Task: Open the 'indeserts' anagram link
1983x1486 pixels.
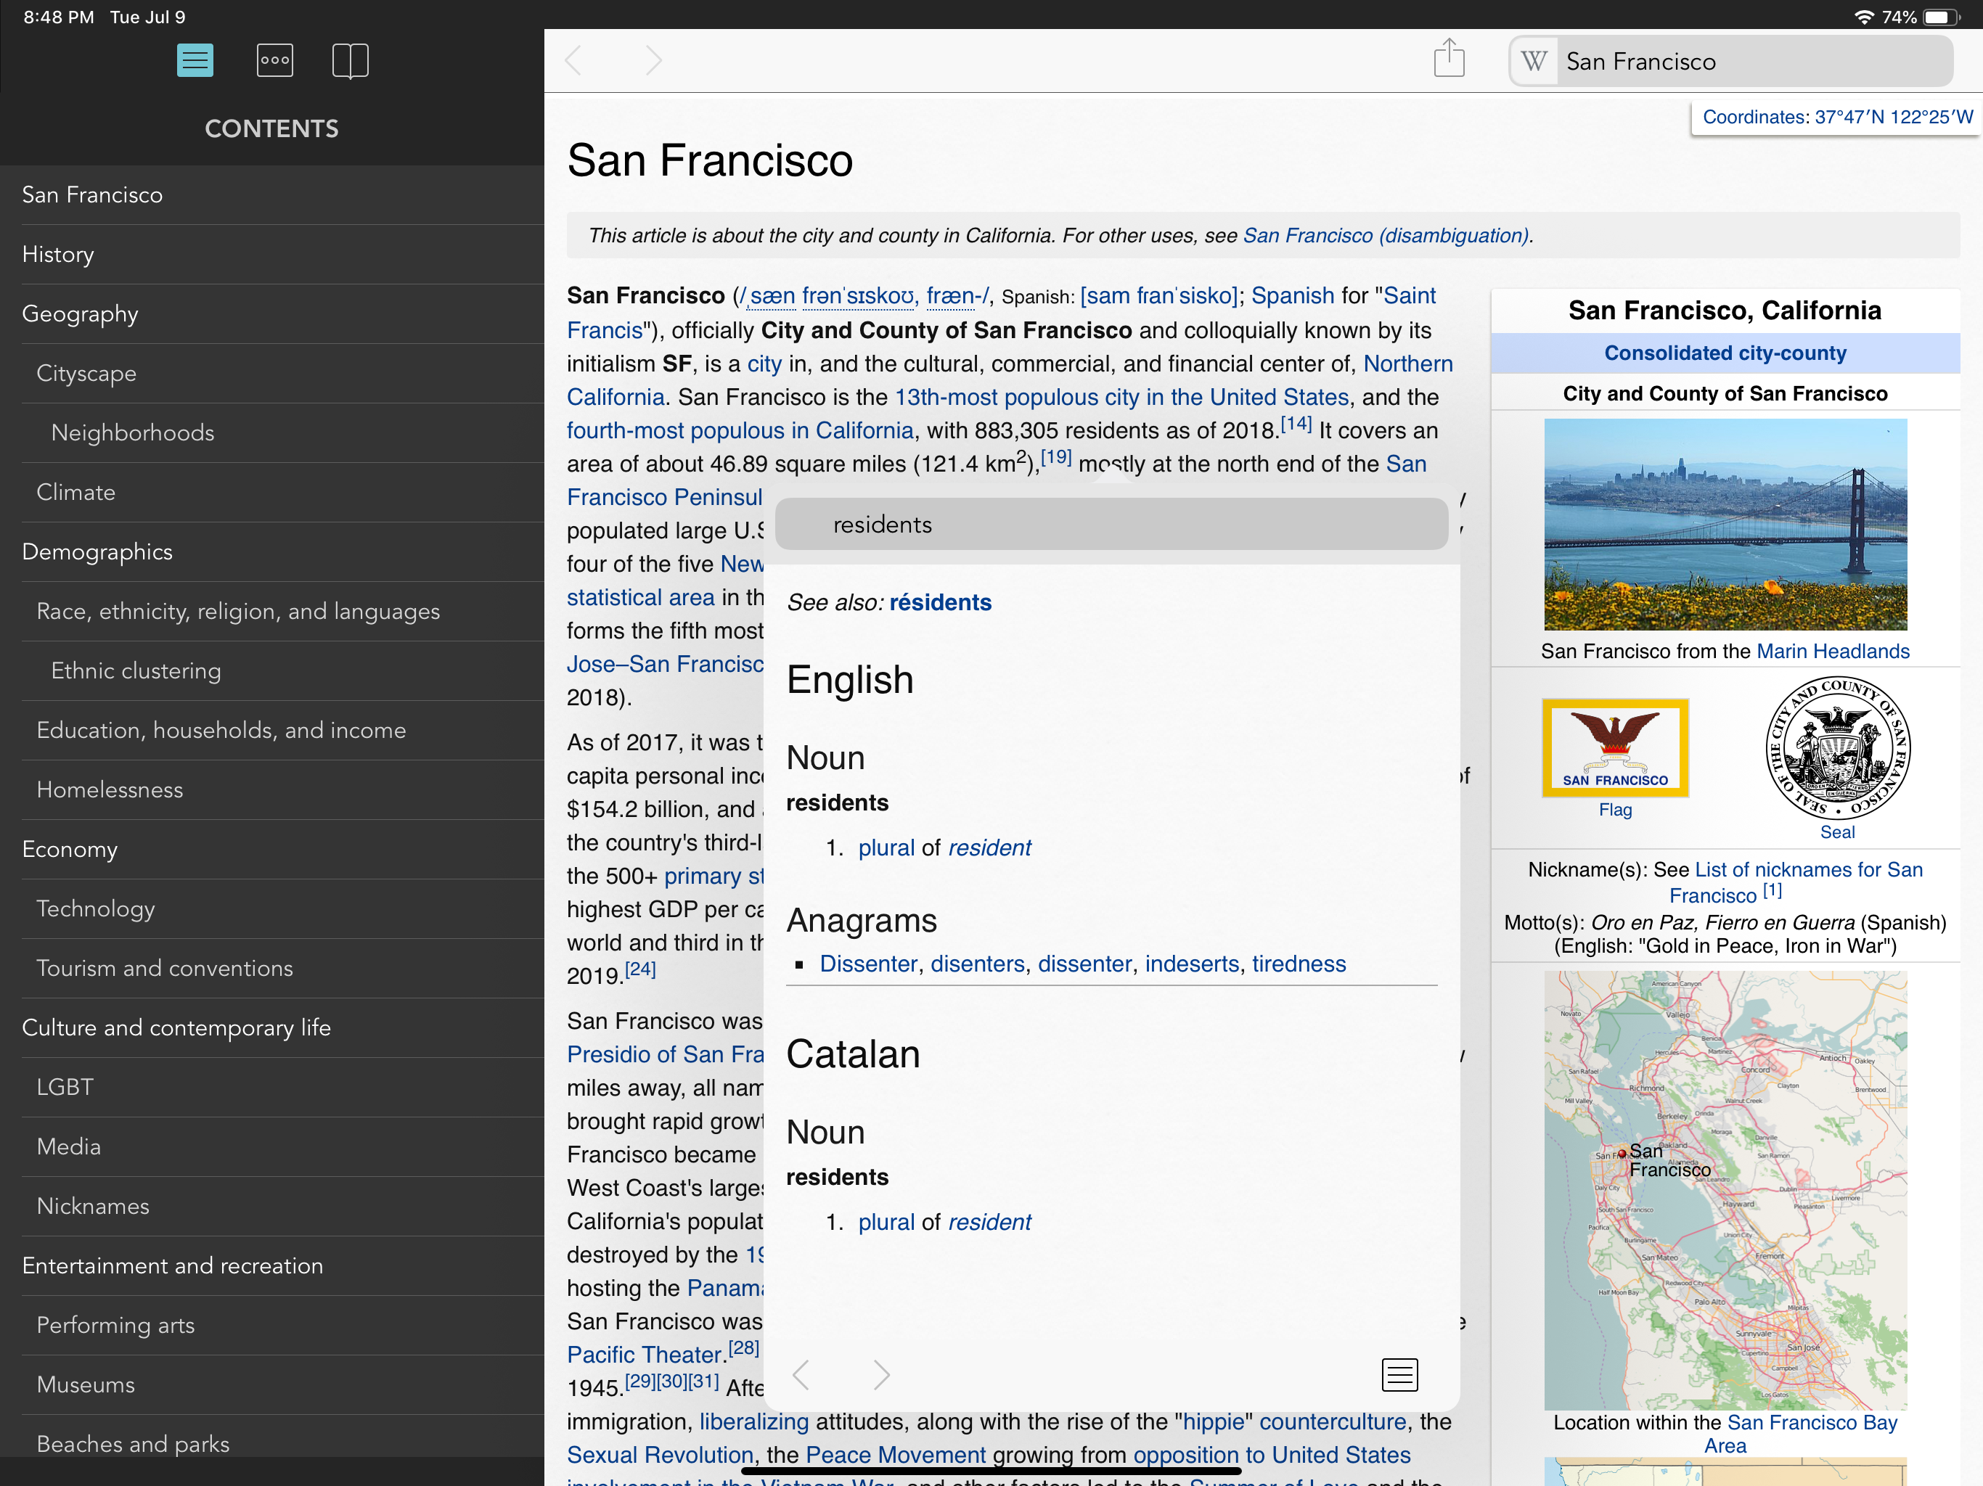Action: (x=1191, y=964)
